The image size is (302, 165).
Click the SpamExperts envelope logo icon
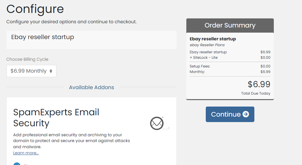pos(157,123)
